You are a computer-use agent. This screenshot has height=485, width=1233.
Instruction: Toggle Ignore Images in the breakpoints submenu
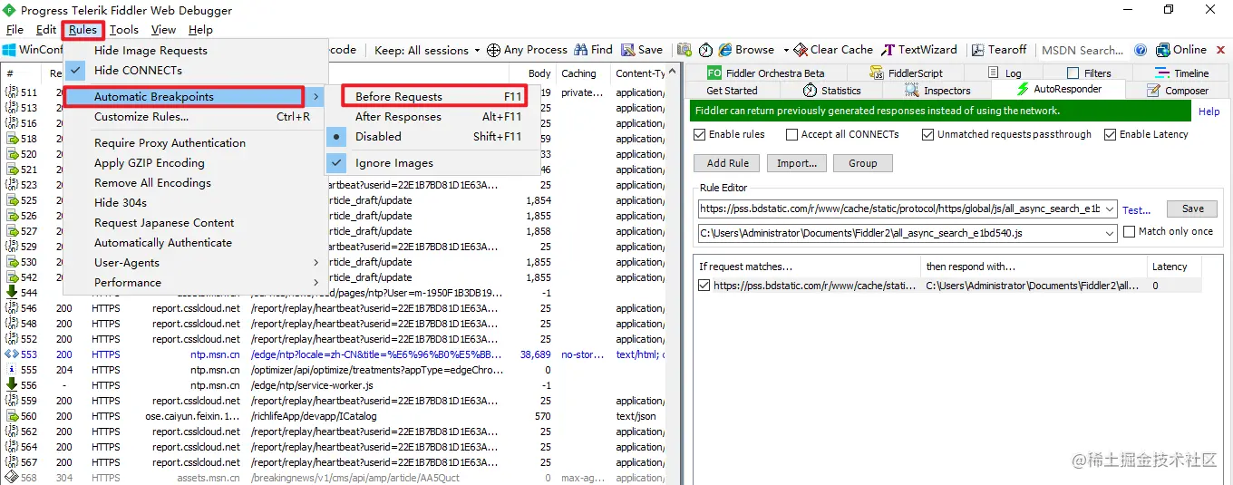tap(433, 163)
